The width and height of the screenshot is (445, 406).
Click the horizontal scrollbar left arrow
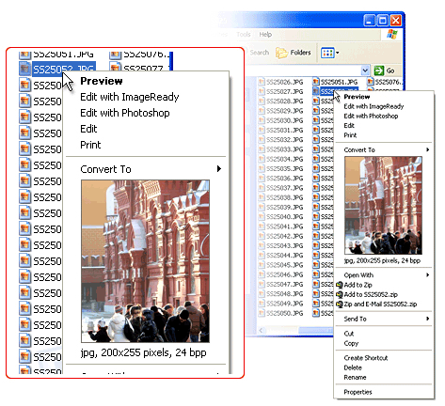click(262, 330)
